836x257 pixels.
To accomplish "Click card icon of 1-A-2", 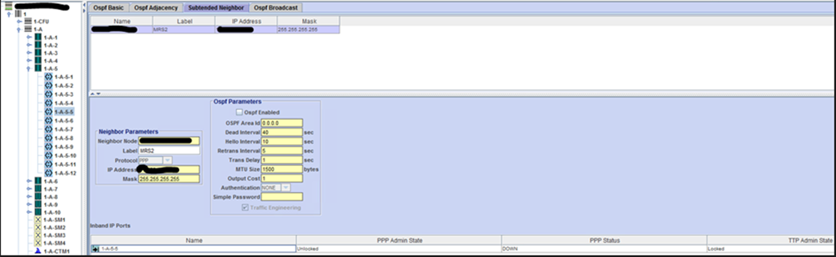I will coord(38,45).
